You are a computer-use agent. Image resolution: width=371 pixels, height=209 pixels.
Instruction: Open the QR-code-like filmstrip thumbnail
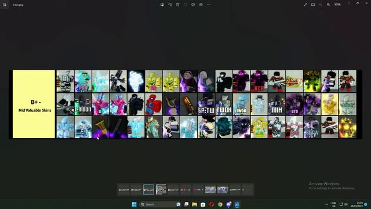[161, 190]
